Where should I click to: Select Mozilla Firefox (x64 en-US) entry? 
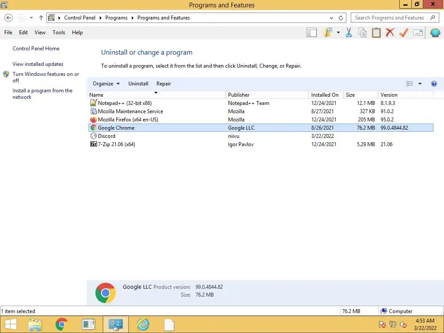261,120
